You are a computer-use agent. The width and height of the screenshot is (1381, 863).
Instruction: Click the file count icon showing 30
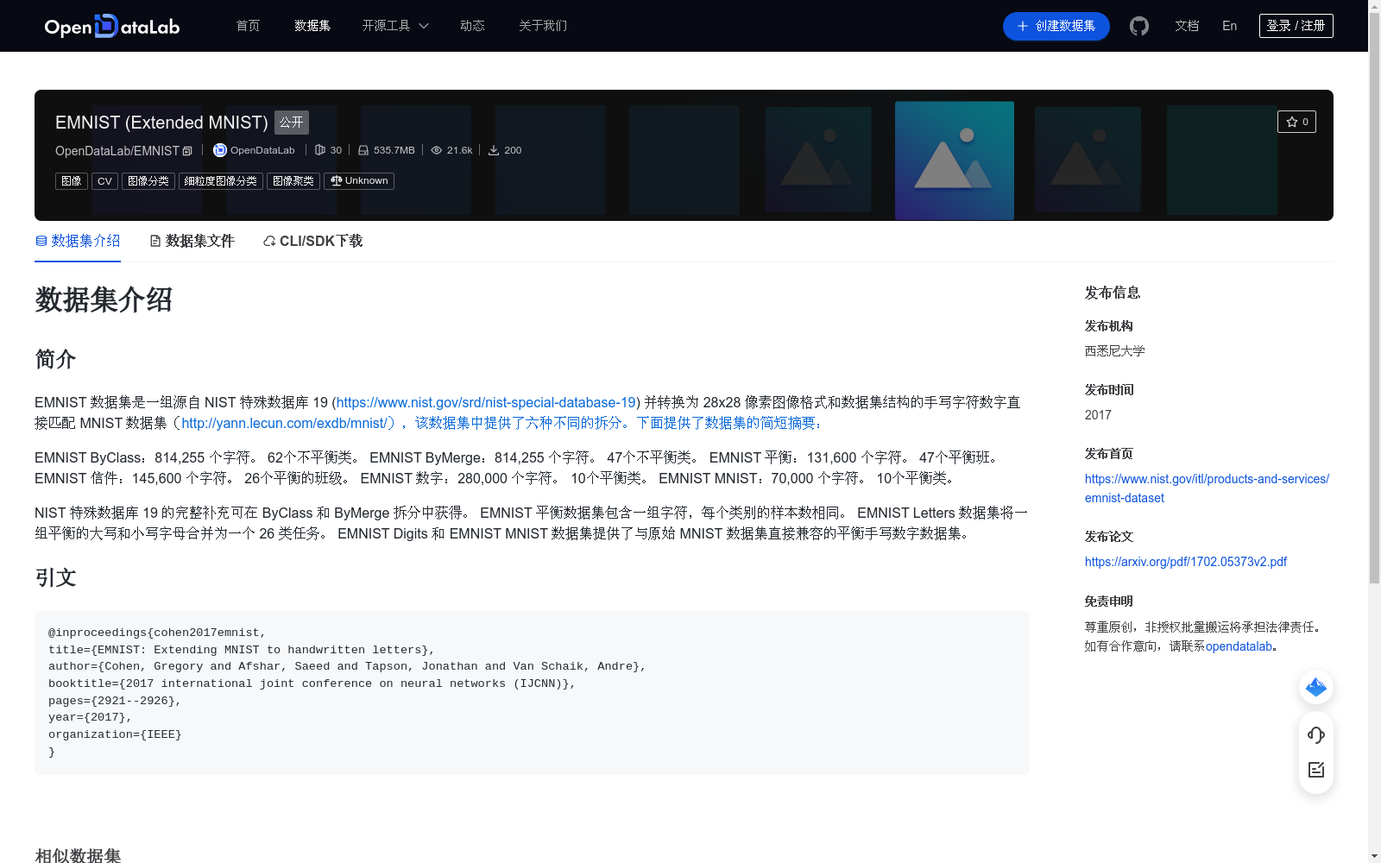[320, 150]
